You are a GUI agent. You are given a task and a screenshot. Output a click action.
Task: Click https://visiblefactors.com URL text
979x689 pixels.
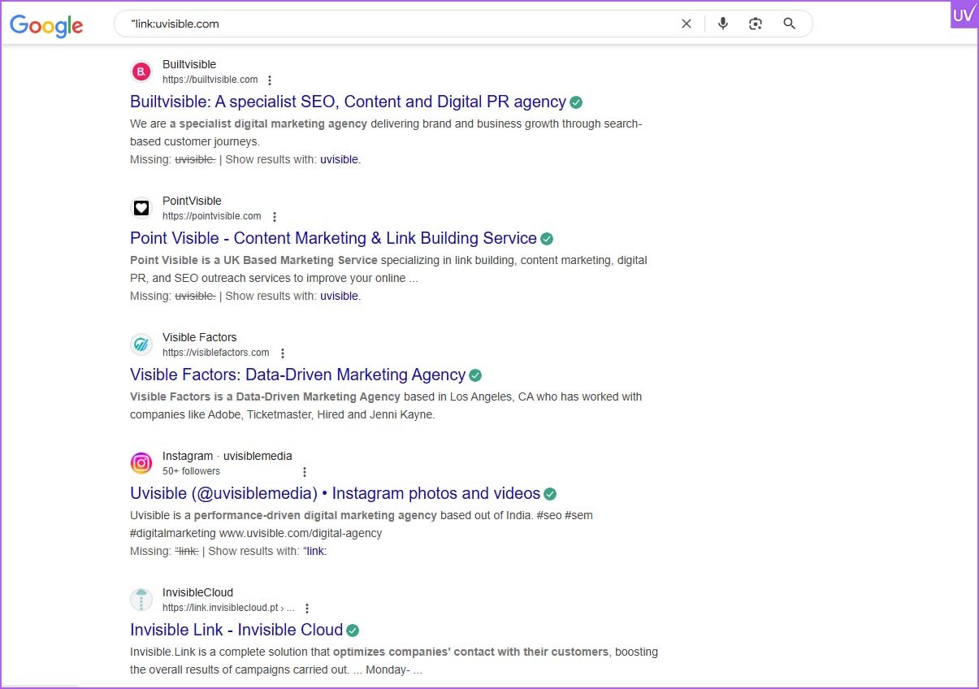[216, 353]
